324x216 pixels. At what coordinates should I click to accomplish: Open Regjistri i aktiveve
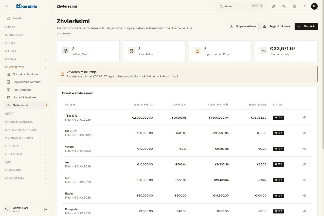[x=277, y=27]
